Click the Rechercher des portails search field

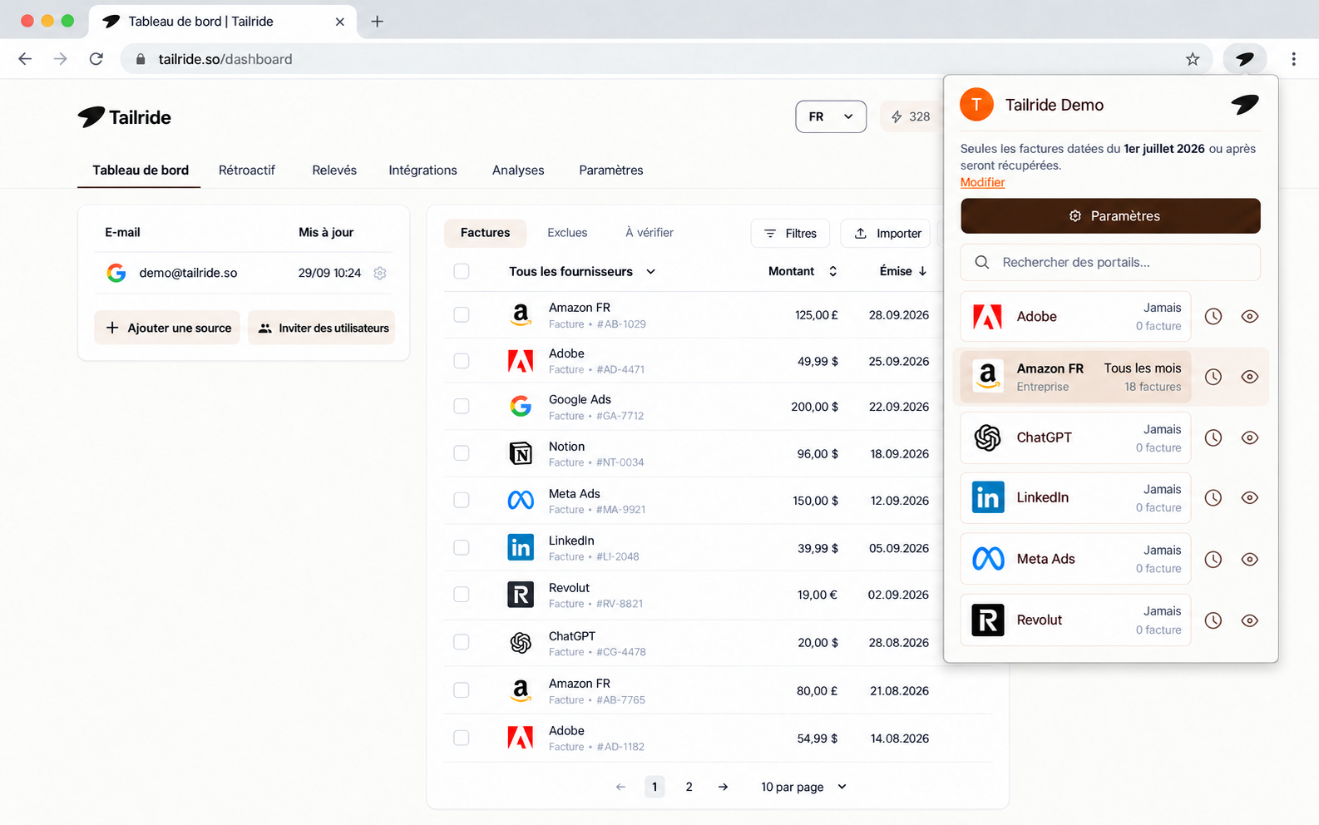(x=1110, y=262)
